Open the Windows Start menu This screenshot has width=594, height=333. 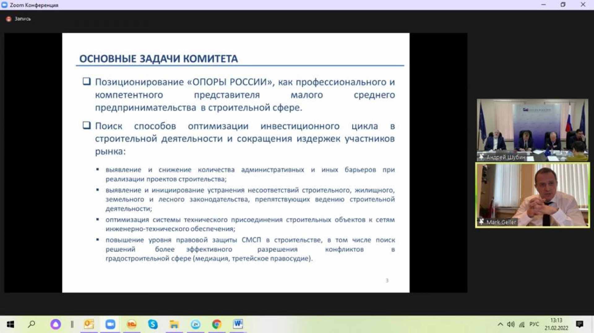10,324
